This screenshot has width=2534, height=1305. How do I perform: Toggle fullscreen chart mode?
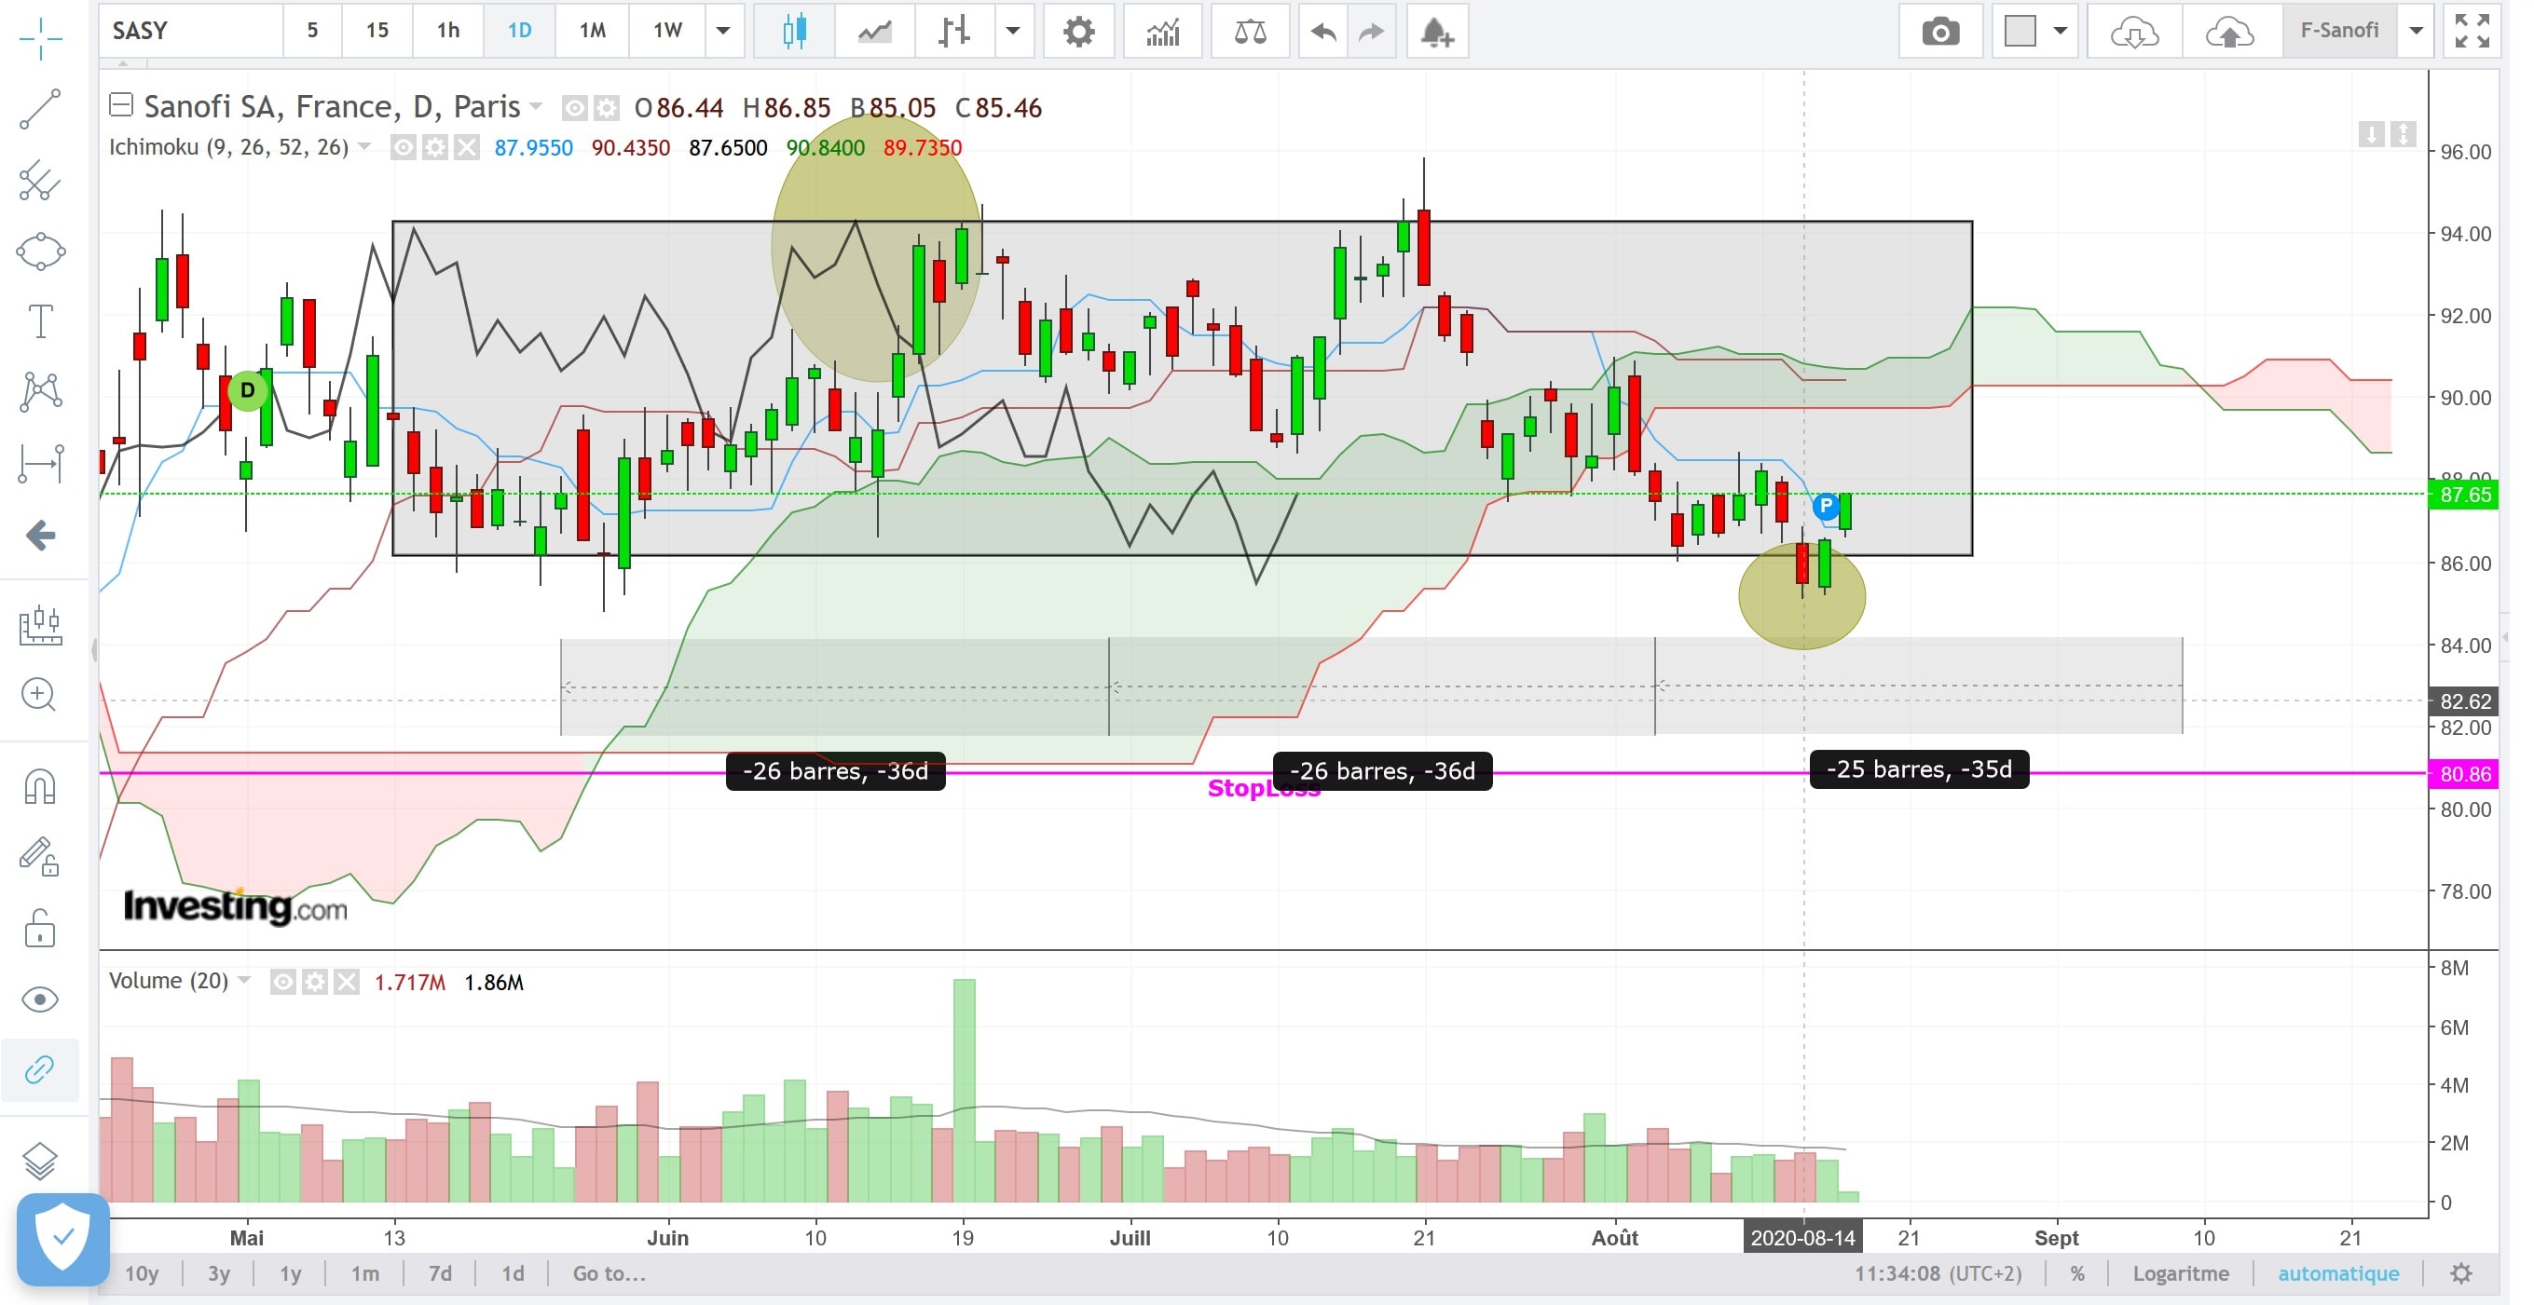2473,31
